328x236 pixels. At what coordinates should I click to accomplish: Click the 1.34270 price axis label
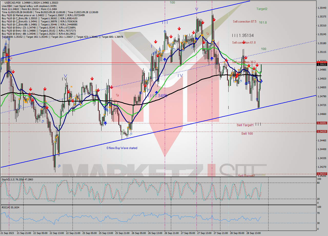pyautogui.click(x=322, y=167)
